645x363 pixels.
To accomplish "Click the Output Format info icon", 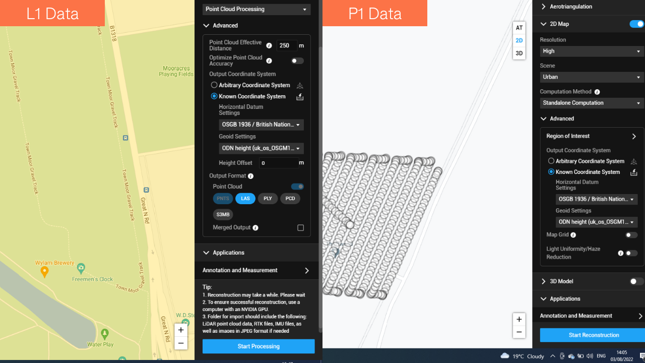I will 251,176.
